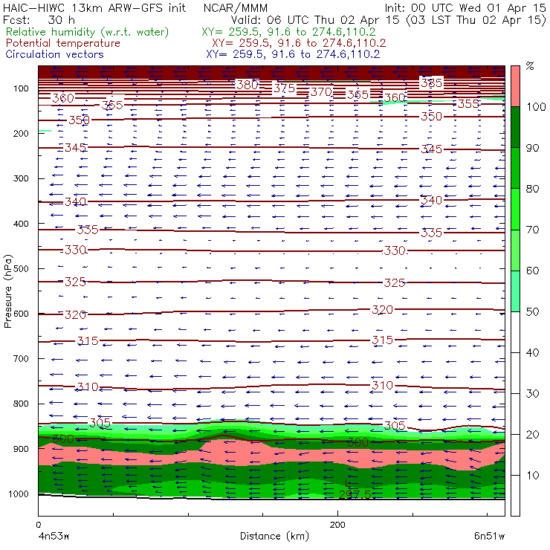Click the 300 hPa pressure tick label

coord(21,178)
